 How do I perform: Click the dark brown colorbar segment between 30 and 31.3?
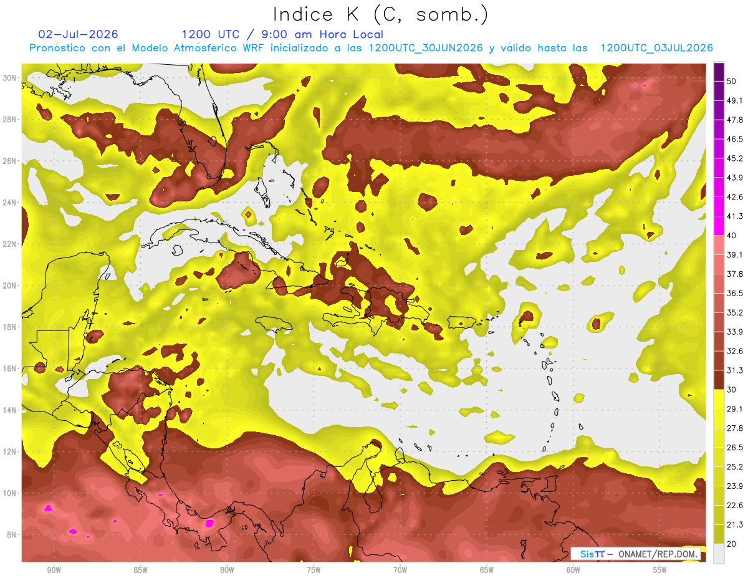click(x=719, y=380)
